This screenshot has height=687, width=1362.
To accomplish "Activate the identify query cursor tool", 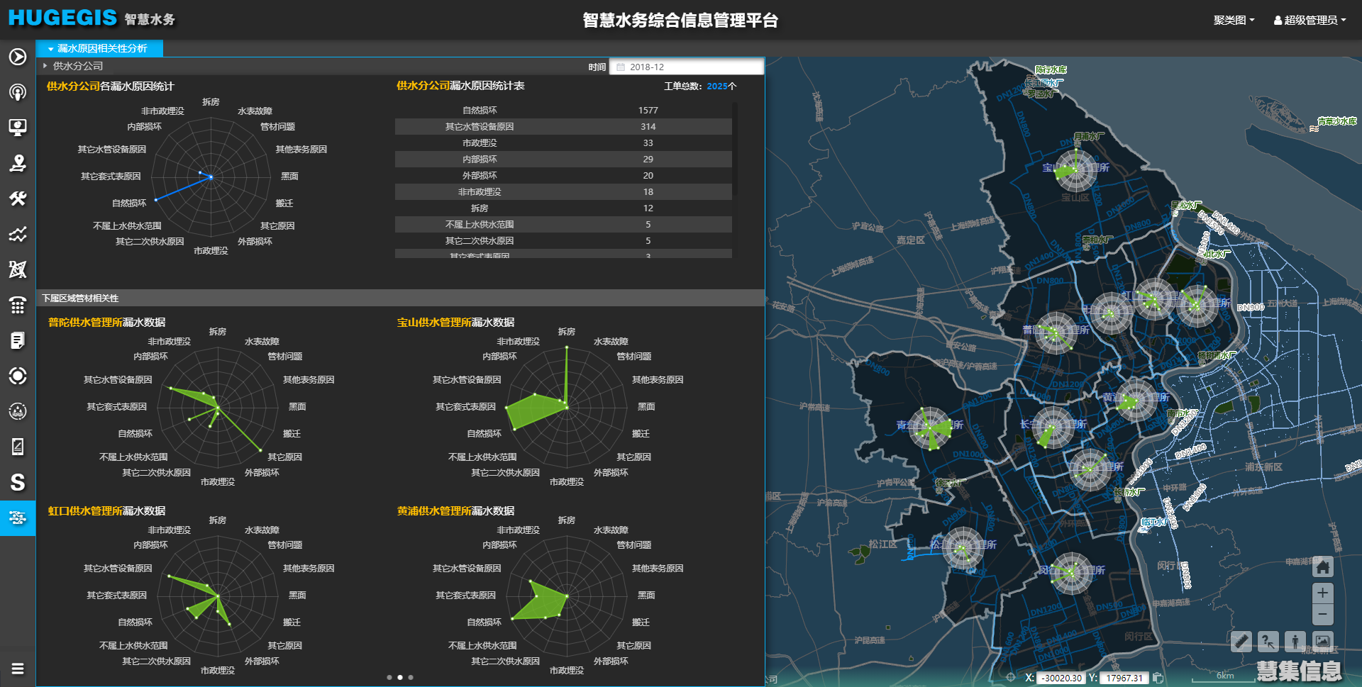I will (1268, 642).
